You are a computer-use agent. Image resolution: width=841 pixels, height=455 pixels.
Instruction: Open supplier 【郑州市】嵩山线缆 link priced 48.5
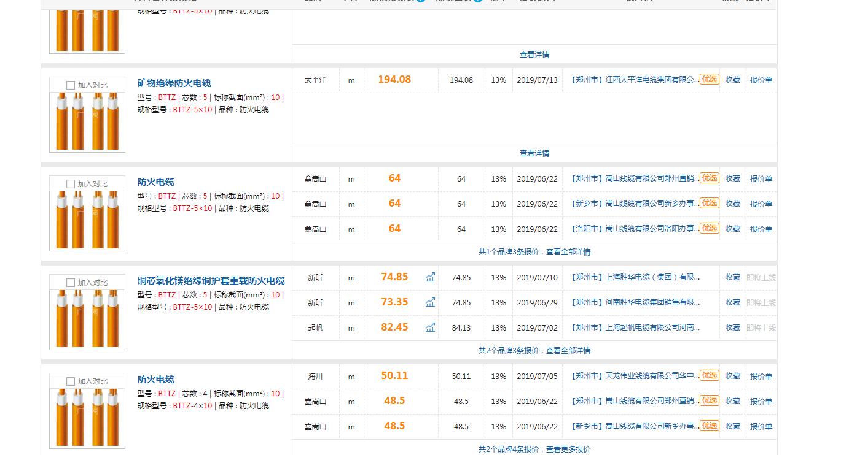point(634,401)
